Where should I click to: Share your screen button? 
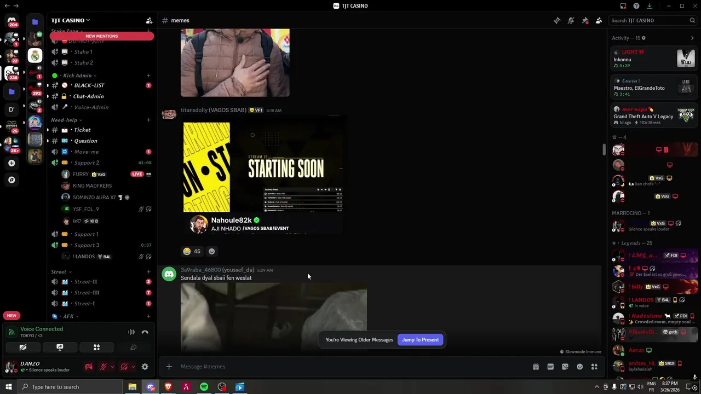coord(60,347)
